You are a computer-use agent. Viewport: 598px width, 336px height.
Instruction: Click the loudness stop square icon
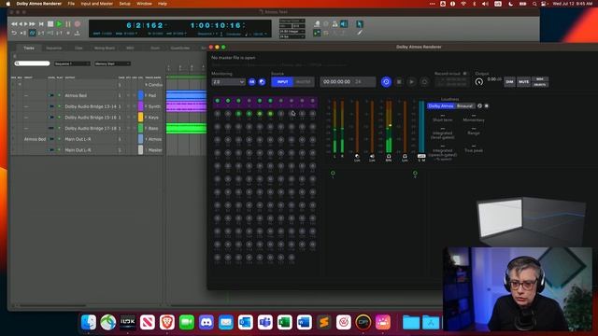pos(486,105)
